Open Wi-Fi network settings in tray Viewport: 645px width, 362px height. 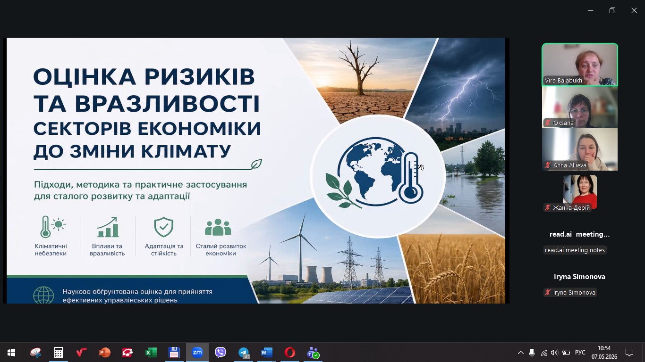[544, 353]
